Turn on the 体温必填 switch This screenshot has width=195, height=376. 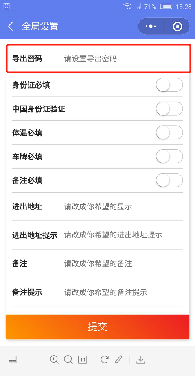click(x=169, y=132)
